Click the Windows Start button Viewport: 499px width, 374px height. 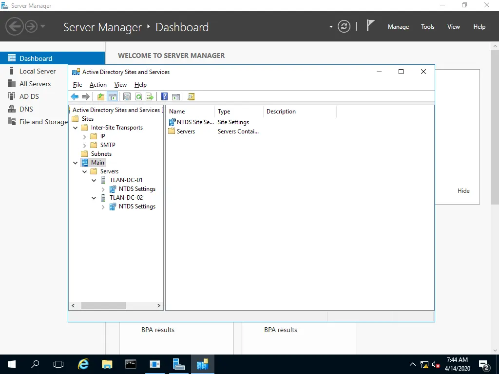[12, 364]
